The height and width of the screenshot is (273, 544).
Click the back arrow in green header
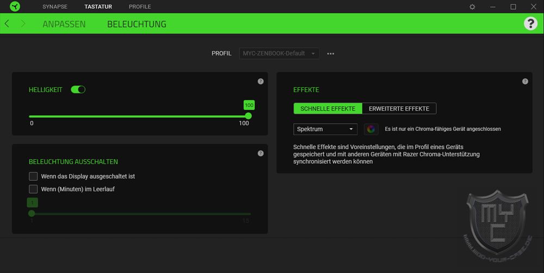(x=7, y=24)
